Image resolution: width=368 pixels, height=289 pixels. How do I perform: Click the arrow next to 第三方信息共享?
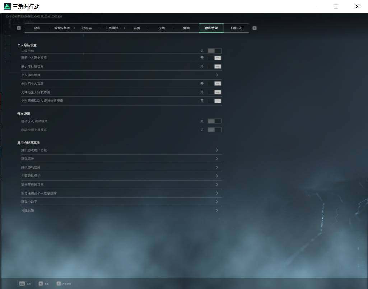(217, 185)
